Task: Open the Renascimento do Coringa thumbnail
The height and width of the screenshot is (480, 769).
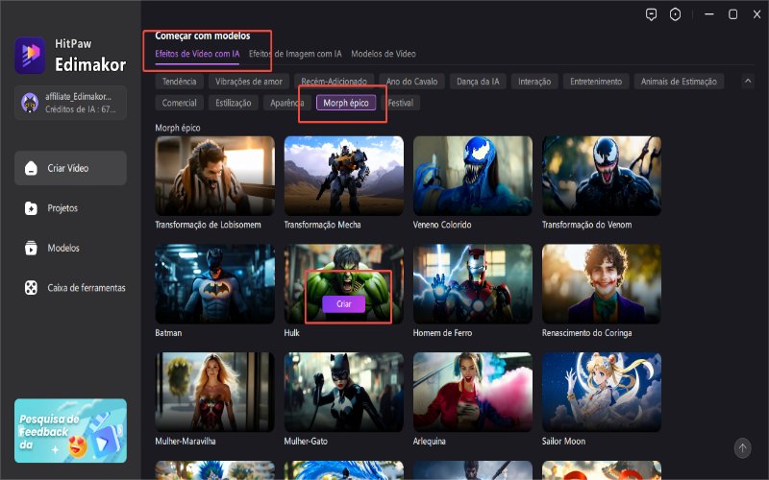Action: (x=602, y=284)
